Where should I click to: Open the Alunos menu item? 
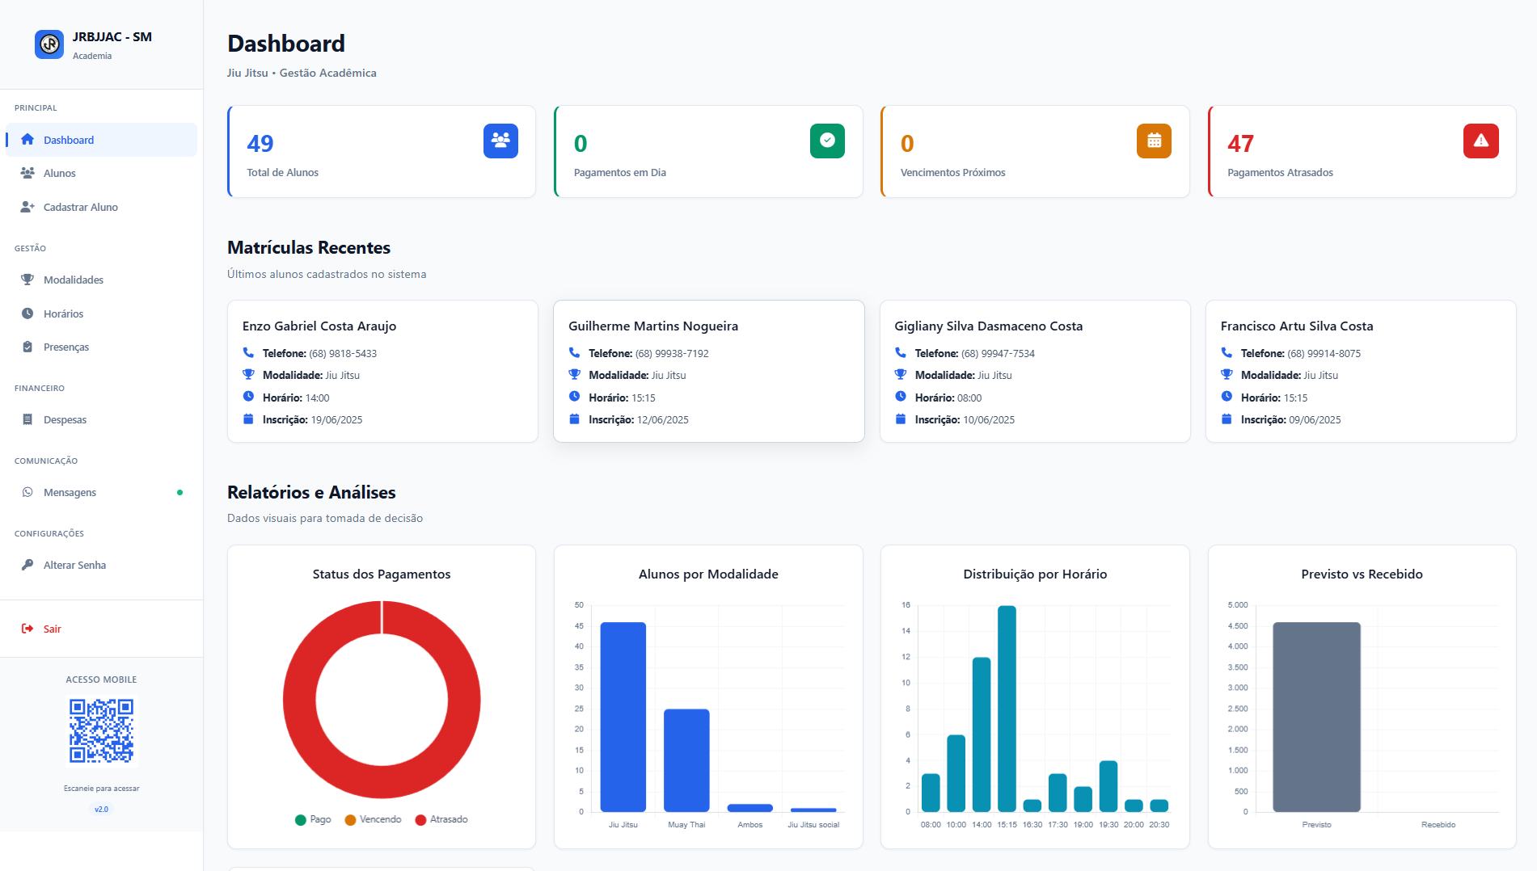tap(60, 173)
